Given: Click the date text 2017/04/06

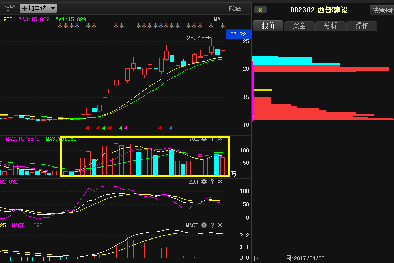Looking at the screenshot, I should (x=309, y=258).
